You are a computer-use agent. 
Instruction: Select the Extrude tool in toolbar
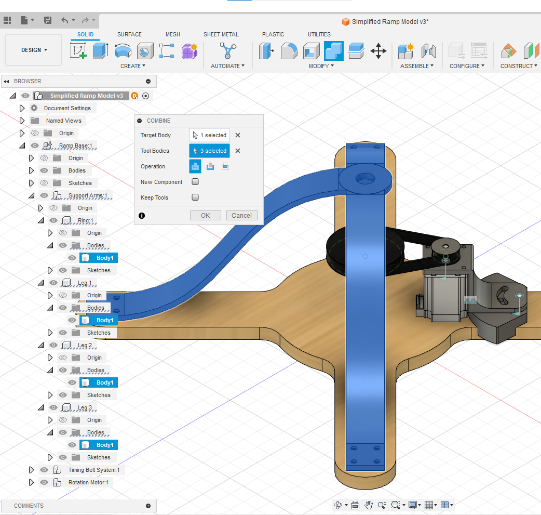pyautogui.click(x=100, y=51)
